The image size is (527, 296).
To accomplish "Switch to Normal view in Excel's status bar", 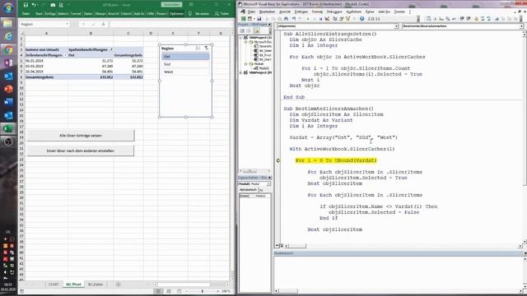I will tap(158, 291).
